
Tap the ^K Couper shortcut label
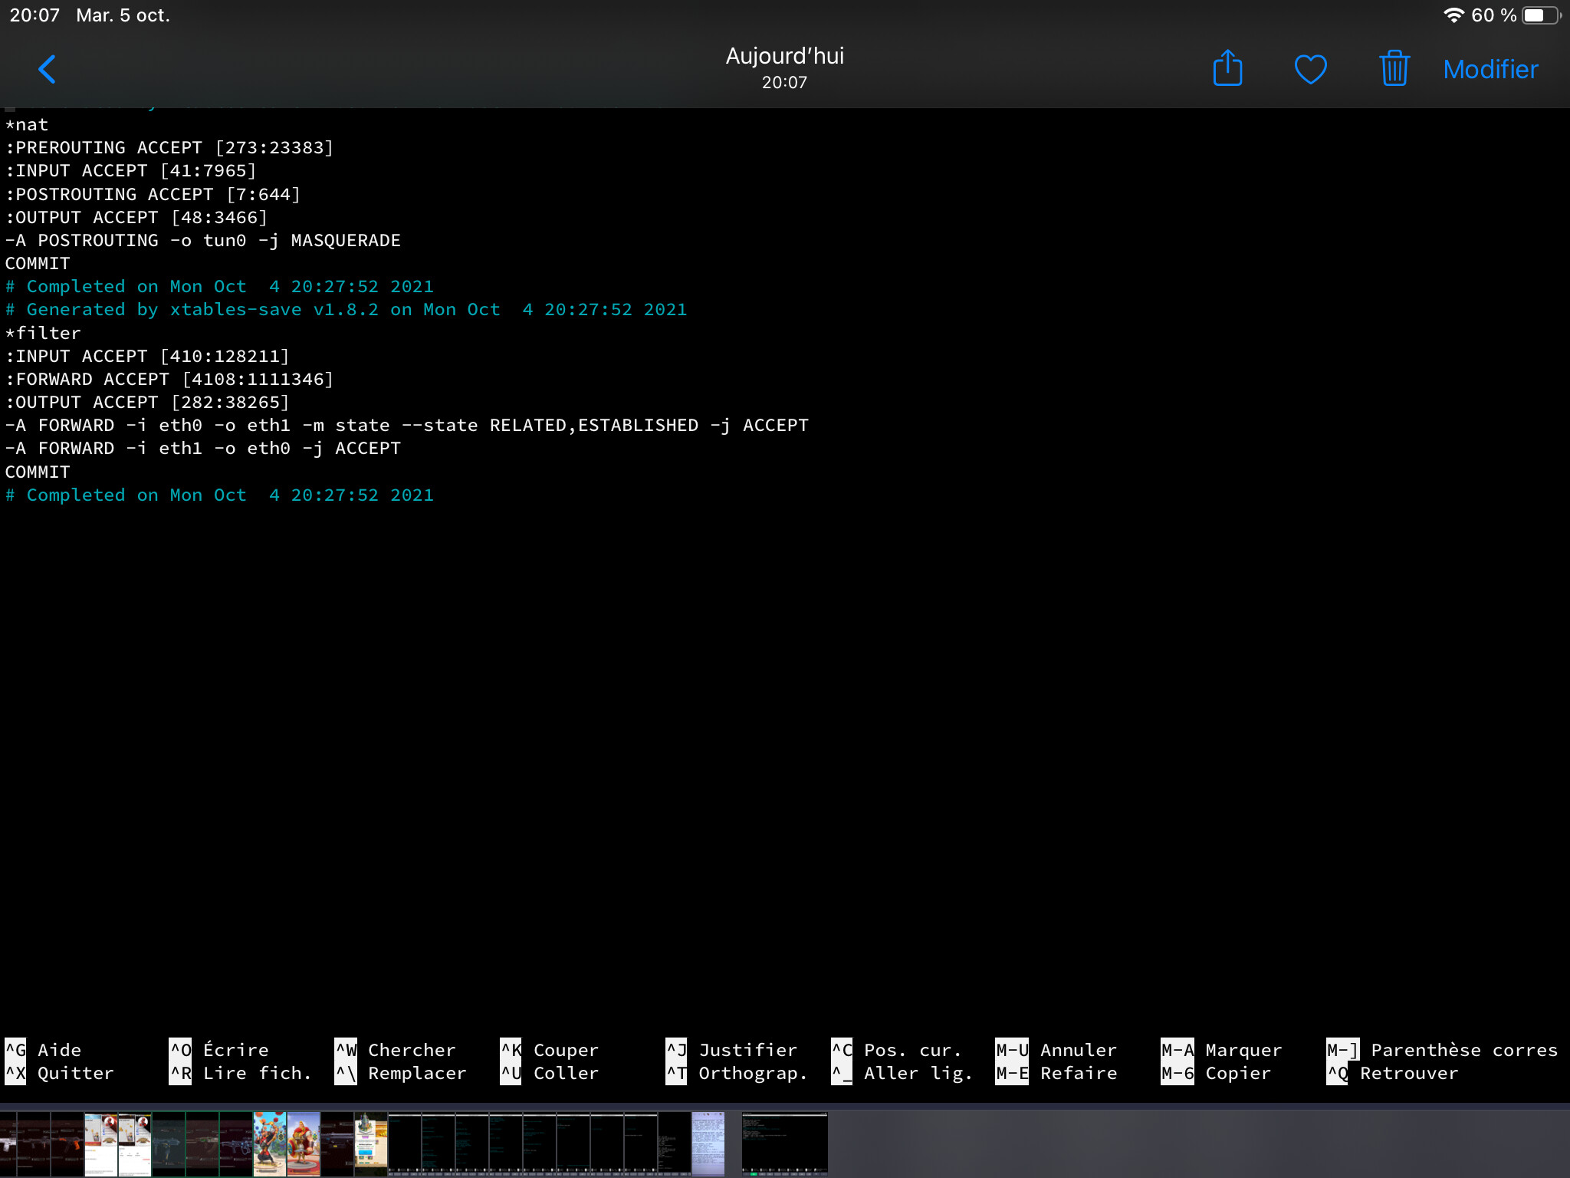[x=550, y=1050]
